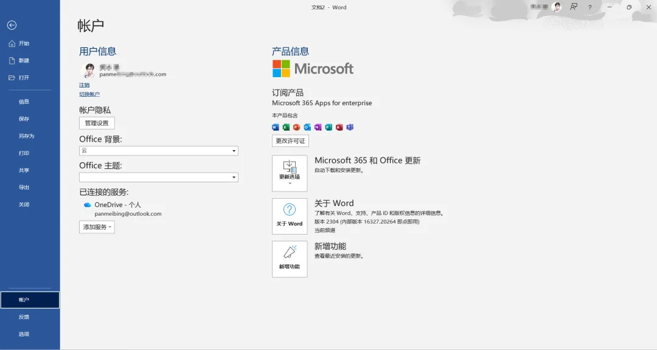
Task: Select the OneDrive - 个人 service entry
Action: (118, 205)
